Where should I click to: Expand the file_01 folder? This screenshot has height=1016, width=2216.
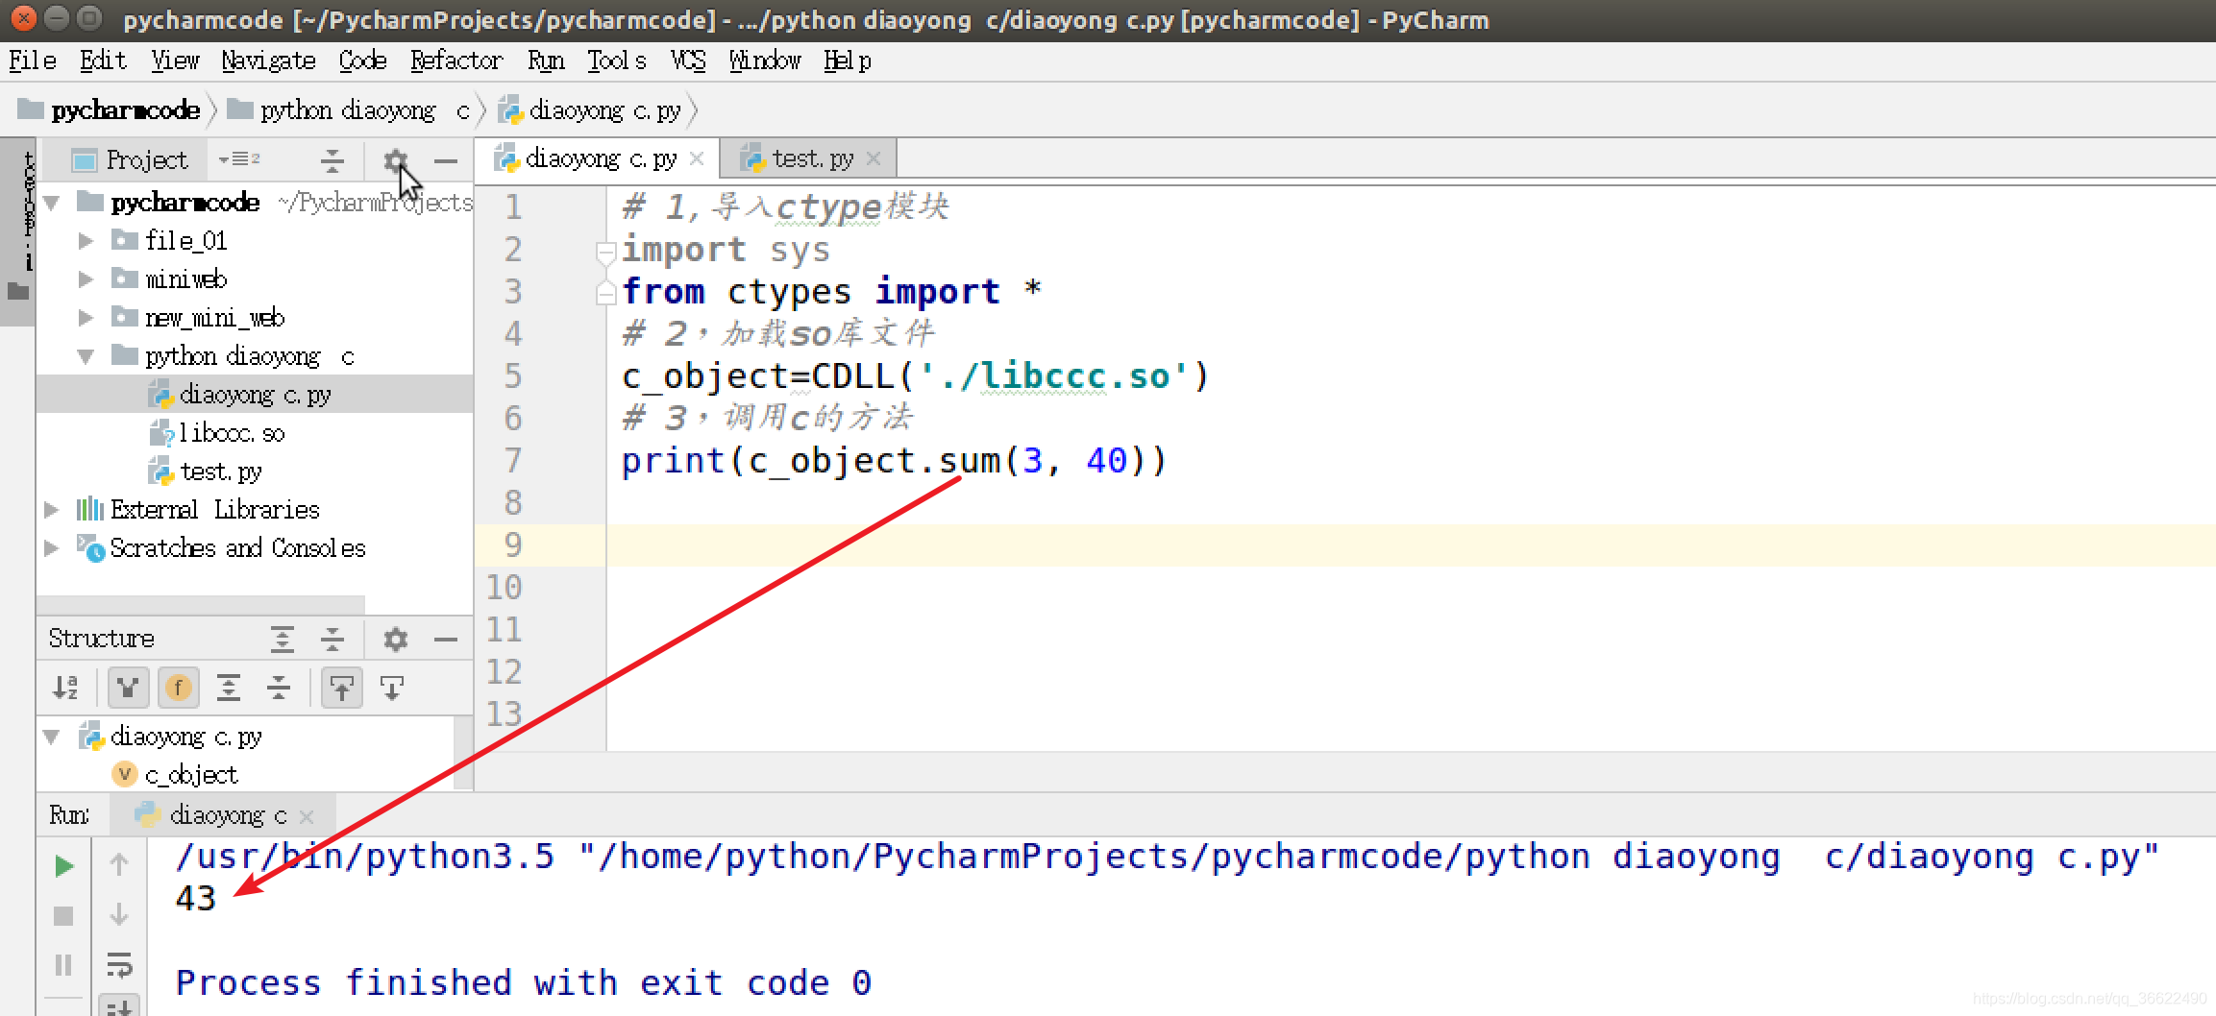85,240
